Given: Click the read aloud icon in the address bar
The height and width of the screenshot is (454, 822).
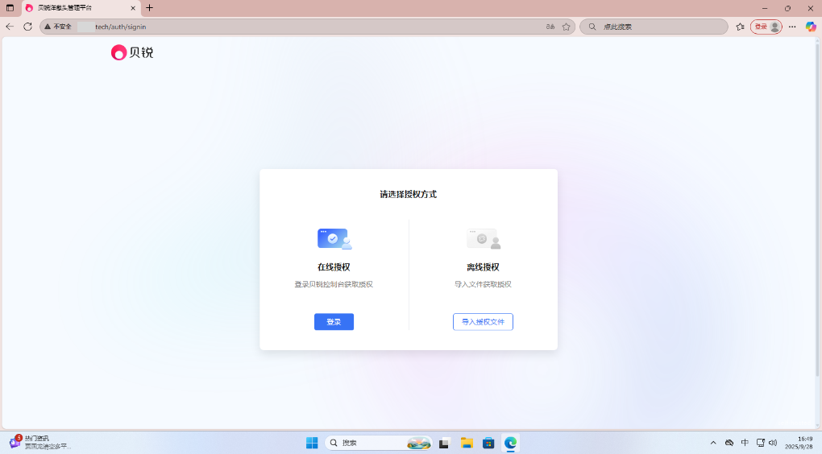Looking at the screenshot, I should (x=550, y=27).
